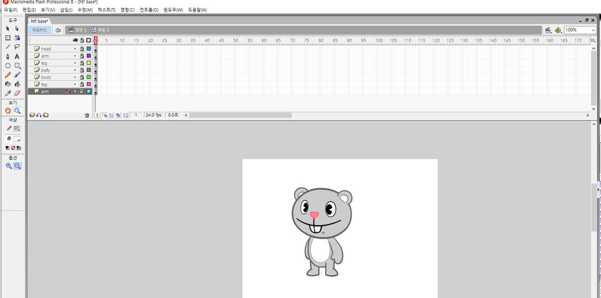Click the Enlarge zoom option

click(8, 166)
